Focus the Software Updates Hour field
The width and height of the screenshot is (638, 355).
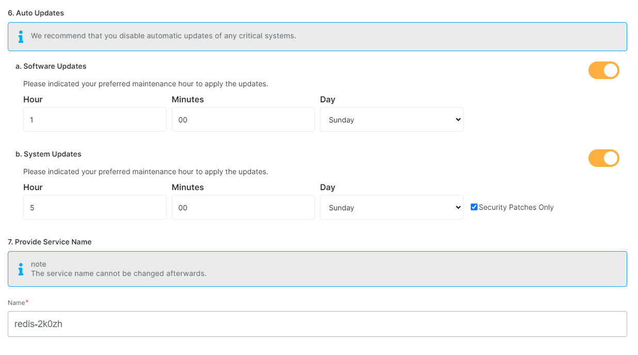(x=95, y=119)
